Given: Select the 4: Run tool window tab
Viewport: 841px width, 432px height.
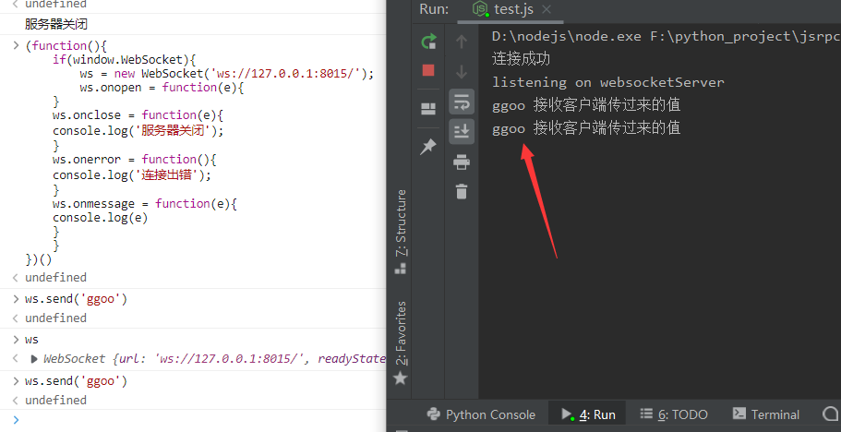Looking at the screenshot, I should click(x=587, y=414).
